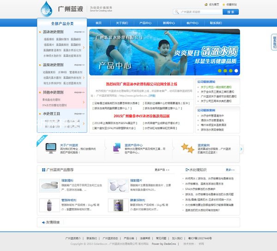
Task: Expand 游泳池处理剂 category with more>>
Action: (x=79, y=32)
